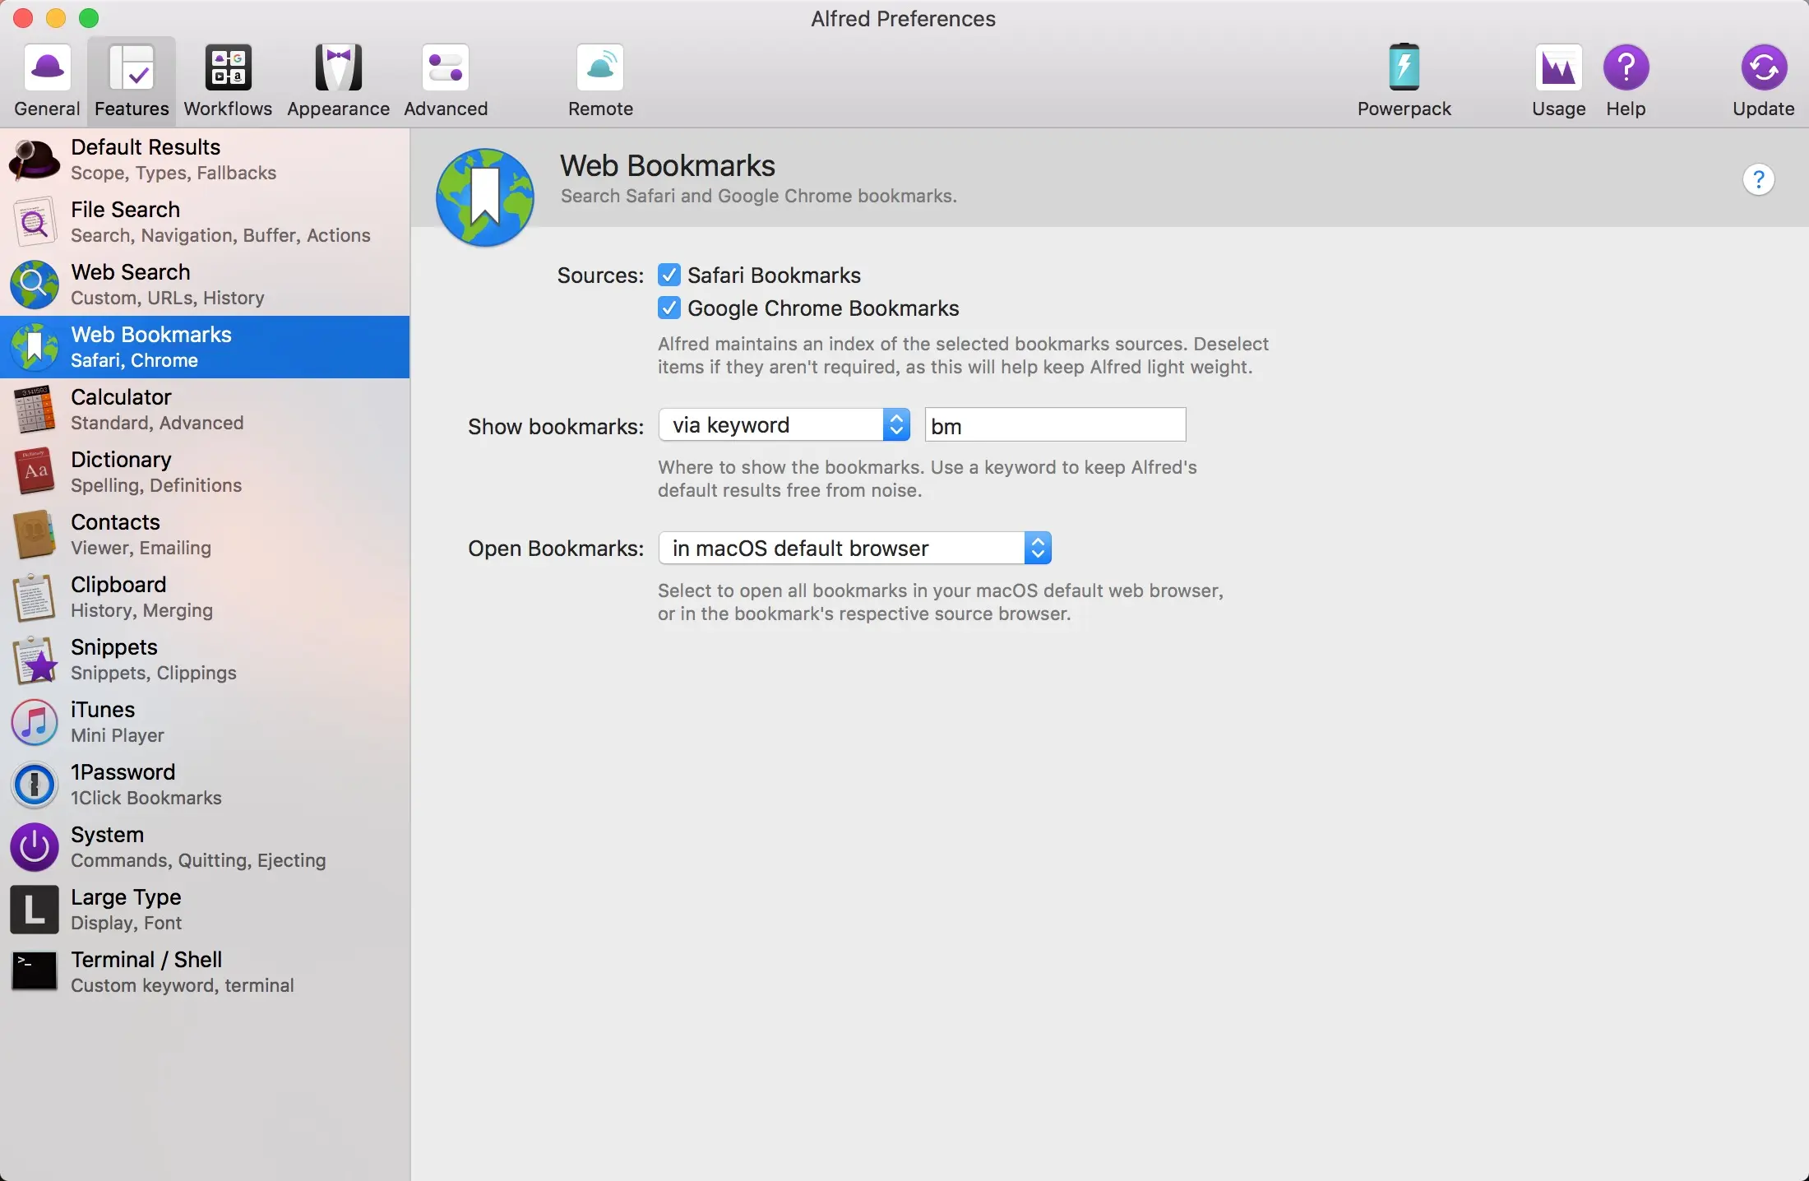Image resolution: width=1809 pixels, height=1181 pixels.
Task: Uncheck the Safari Bookmarks checkbox
Action: coord(669,275)
